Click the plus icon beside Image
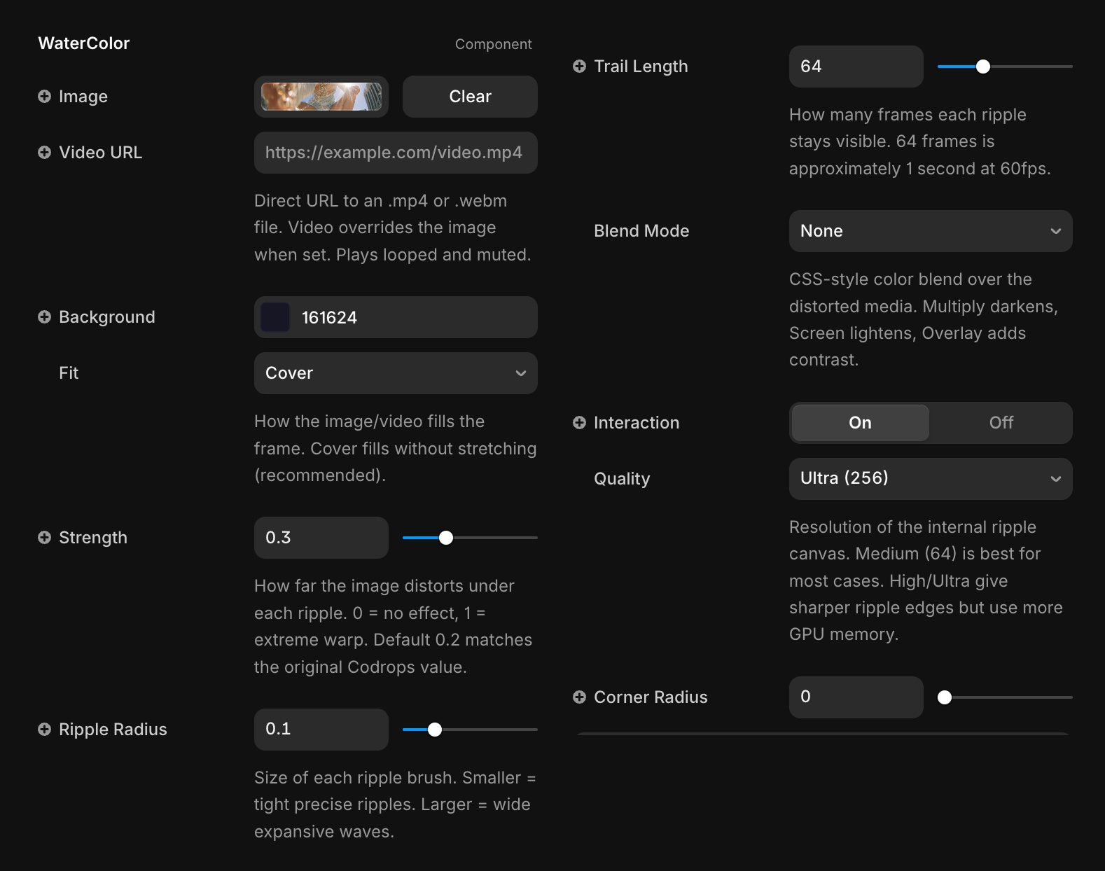1105x871 pixels. point(44,97)
